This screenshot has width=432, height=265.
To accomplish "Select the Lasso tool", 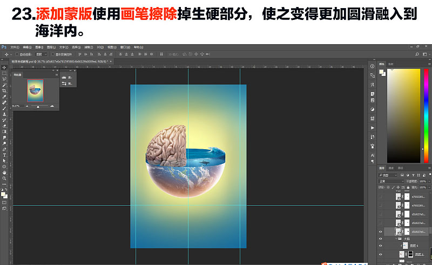I will point(4,79).
